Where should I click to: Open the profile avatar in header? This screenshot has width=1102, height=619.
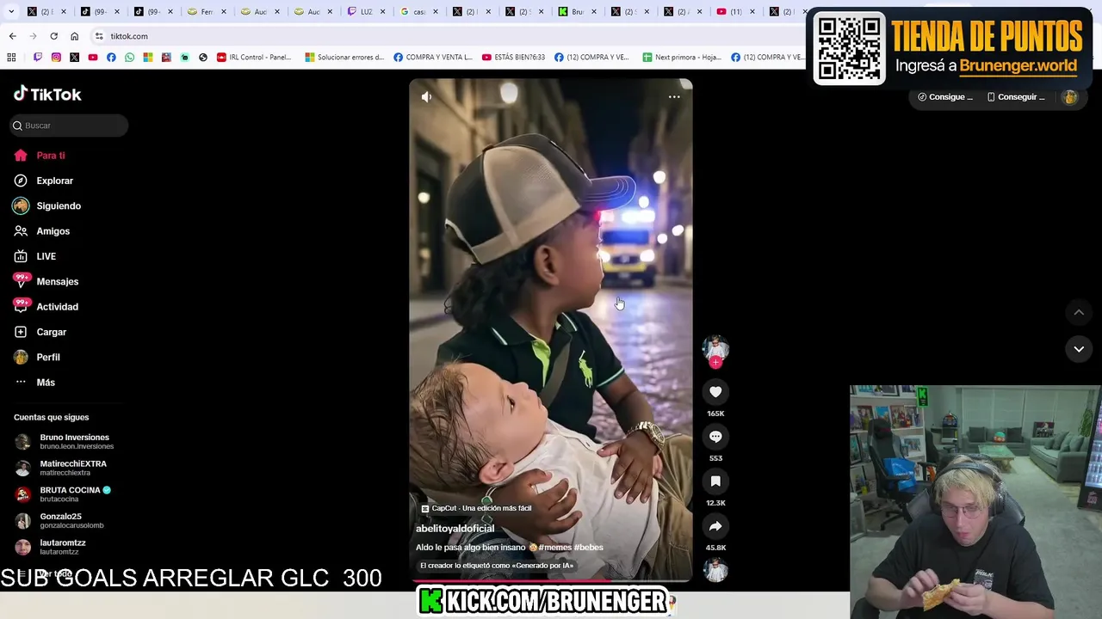tap(1070, 97)
